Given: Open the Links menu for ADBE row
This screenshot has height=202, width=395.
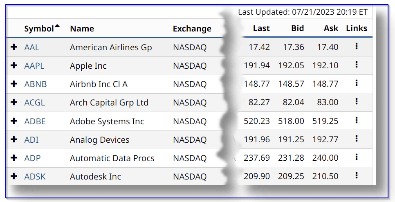Looking at the screenshot, I should 357,121.
